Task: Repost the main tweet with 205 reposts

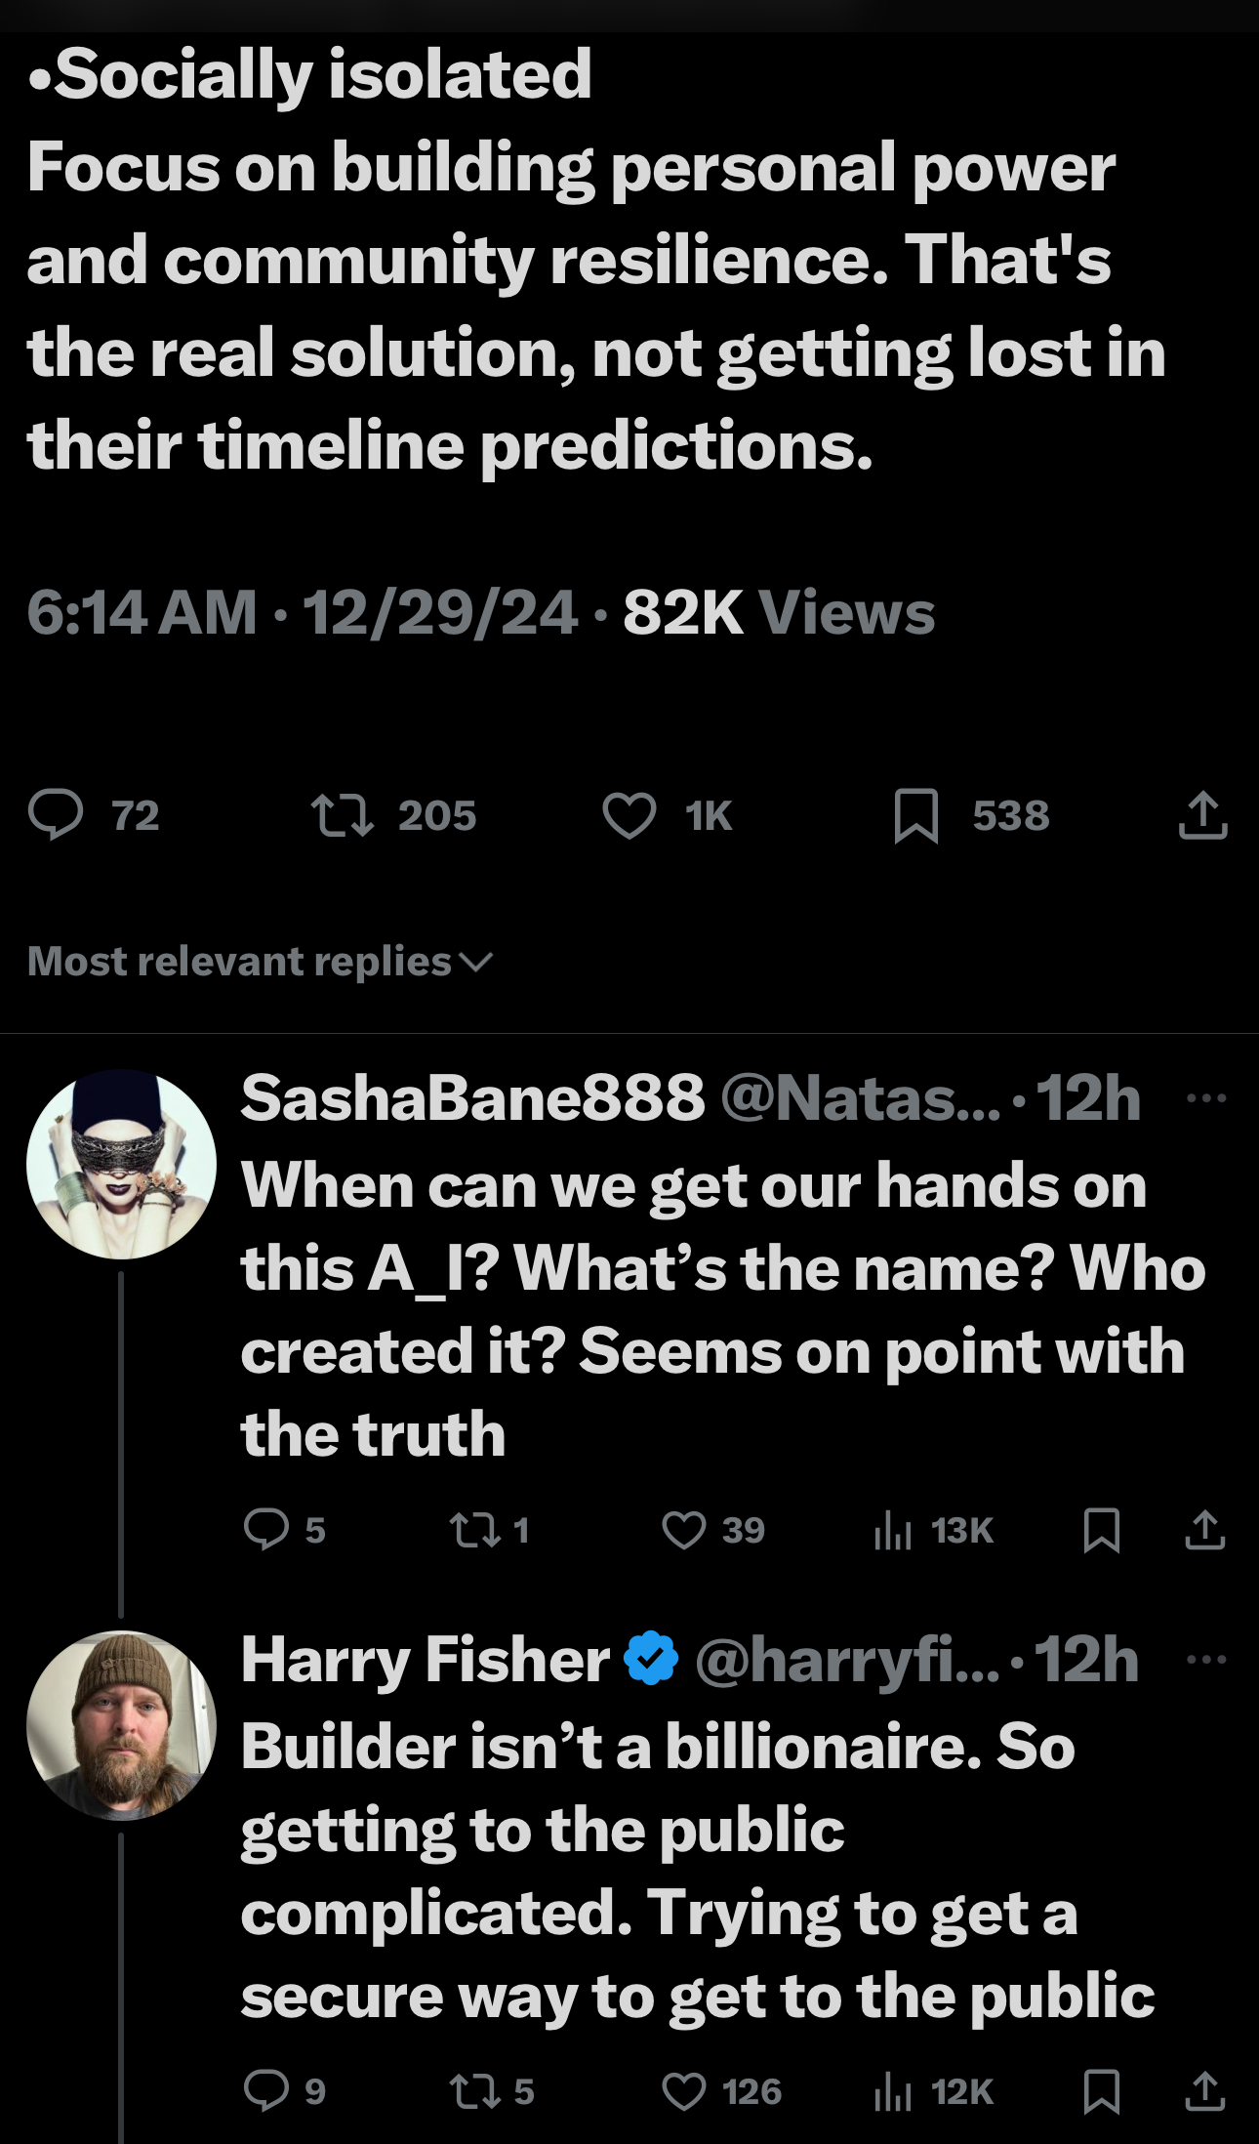Action: [x=342, y=815]
